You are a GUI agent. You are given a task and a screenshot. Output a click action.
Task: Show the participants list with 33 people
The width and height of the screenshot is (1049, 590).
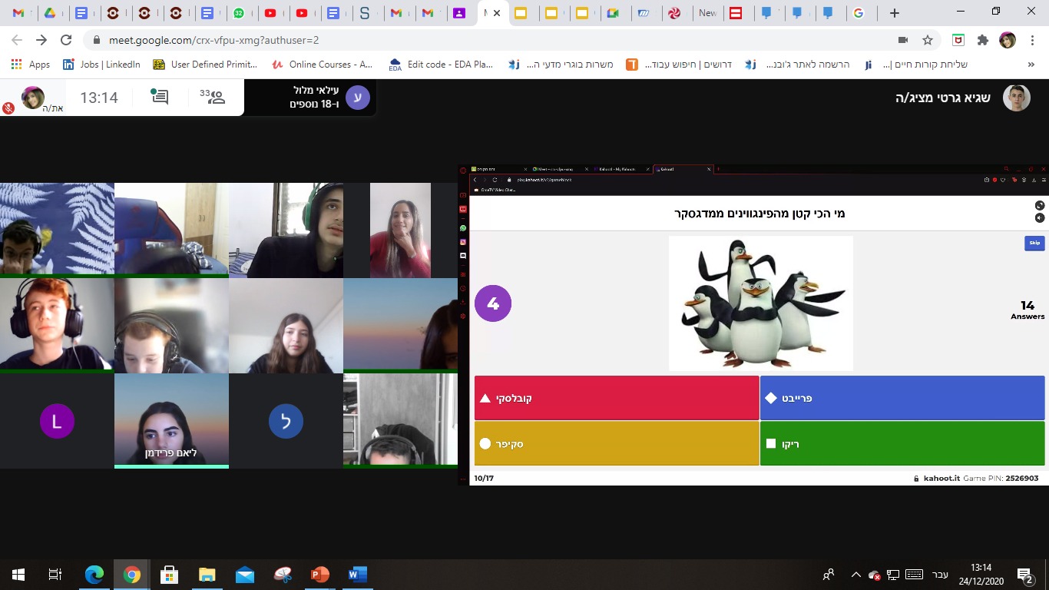point(212,97)
